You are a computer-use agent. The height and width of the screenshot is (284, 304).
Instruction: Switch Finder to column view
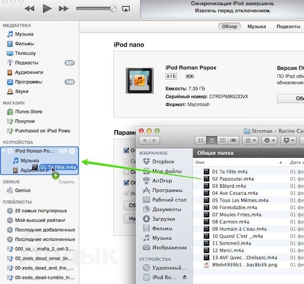[x=222, y=140]
